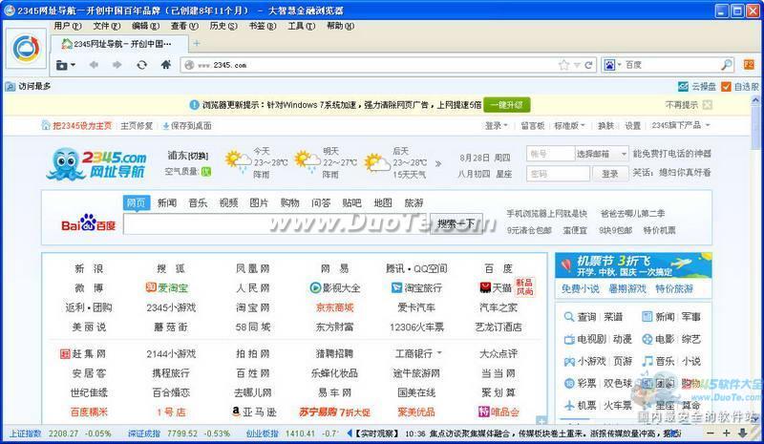Click the browser logo icon beside the tab bar
The image size is (764, 444).
tap(26, 49)
